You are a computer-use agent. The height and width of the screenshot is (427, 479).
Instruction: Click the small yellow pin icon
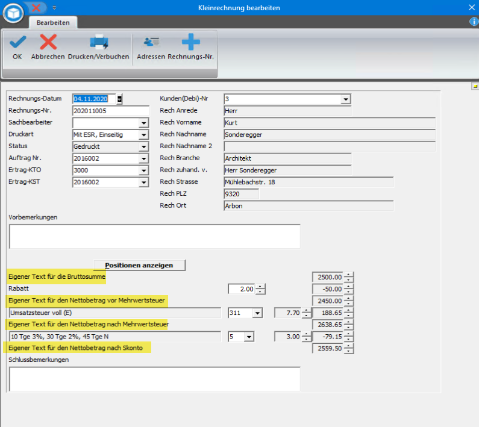click(x=475, y=87)
